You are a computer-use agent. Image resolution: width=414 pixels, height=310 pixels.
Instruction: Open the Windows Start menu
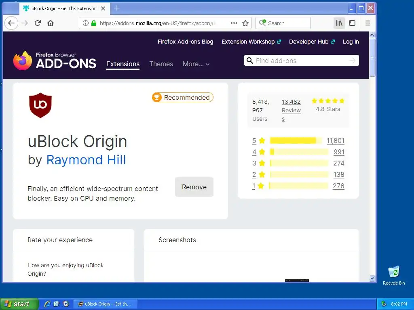coord(19,304)
